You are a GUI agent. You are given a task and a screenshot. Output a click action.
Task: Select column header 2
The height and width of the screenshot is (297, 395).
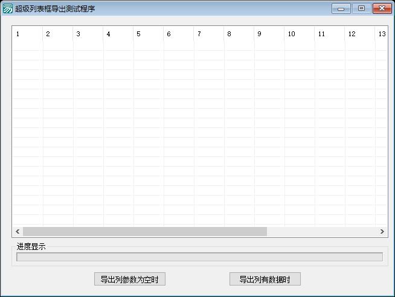58,34
